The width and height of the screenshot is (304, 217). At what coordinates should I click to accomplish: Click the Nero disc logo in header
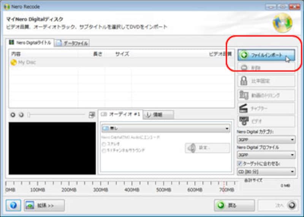coord(282,23)
